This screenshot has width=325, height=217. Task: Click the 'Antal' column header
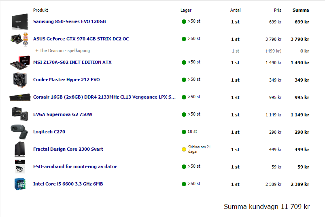click(x=235, y=10)
